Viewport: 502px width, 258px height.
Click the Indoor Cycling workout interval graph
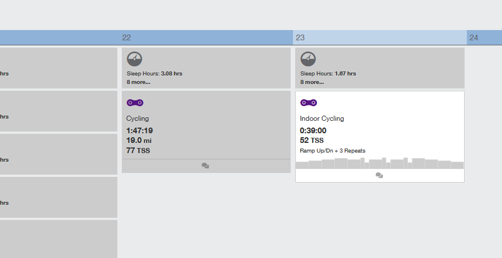(x=380, y=163)
